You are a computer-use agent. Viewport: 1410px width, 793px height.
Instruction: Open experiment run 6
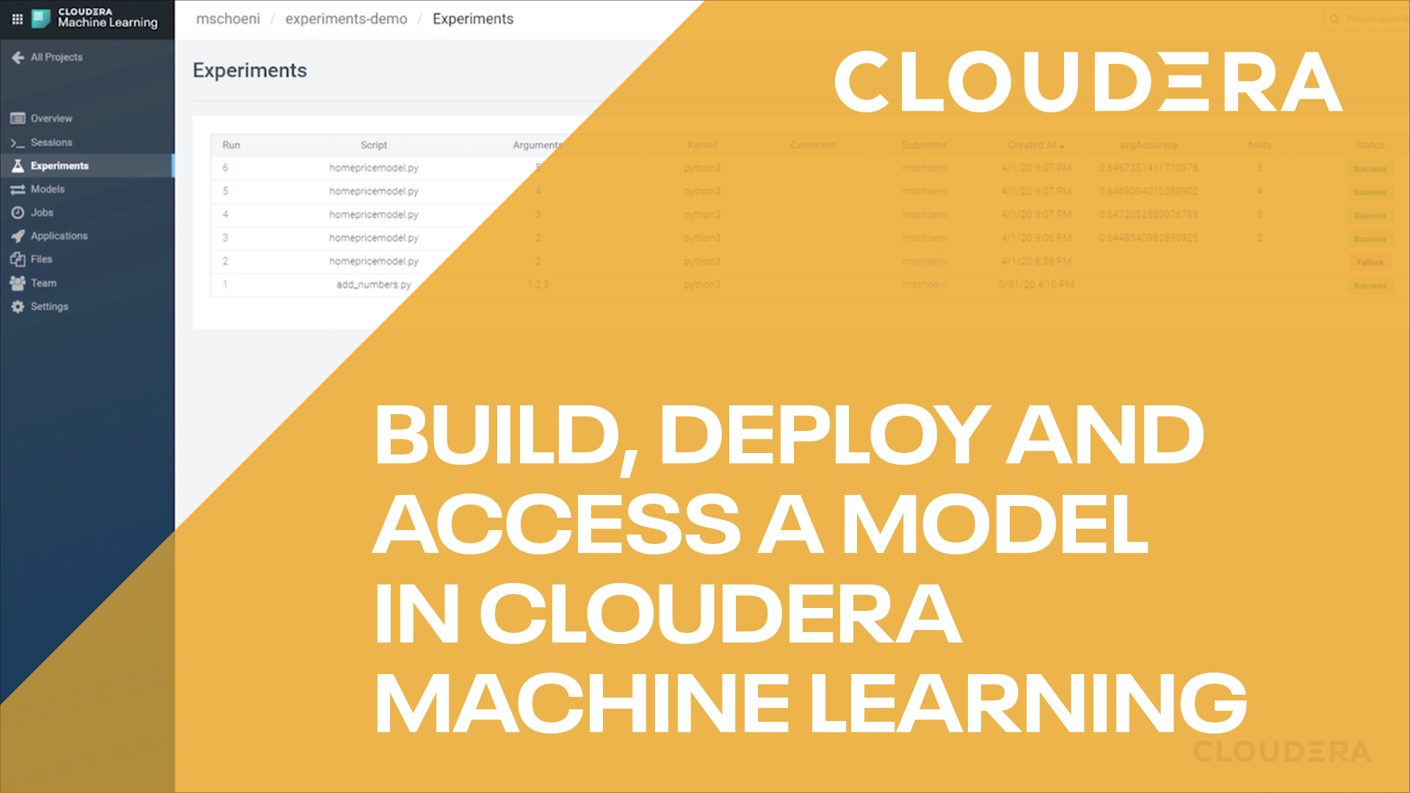[225, 168]
